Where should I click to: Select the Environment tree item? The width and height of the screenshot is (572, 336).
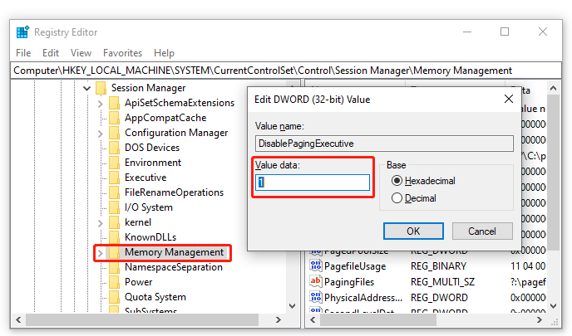coord(153,163)
